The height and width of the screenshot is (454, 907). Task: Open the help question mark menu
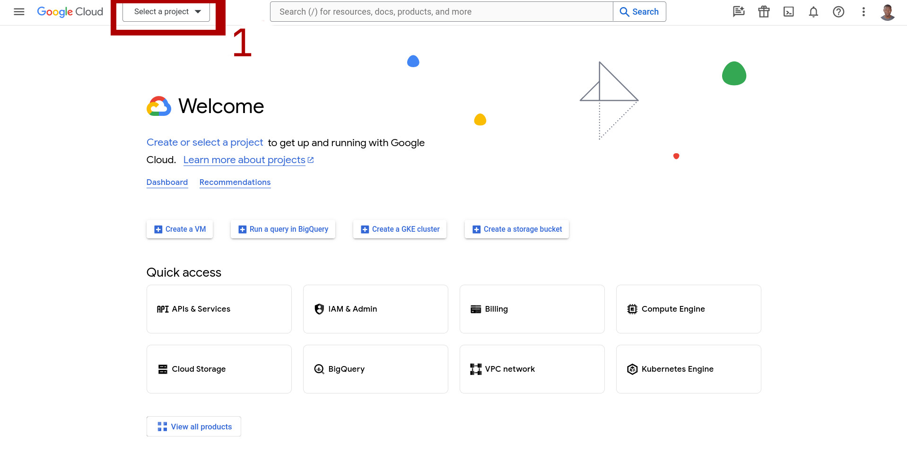pyautogui.click(x=838, y=12)
